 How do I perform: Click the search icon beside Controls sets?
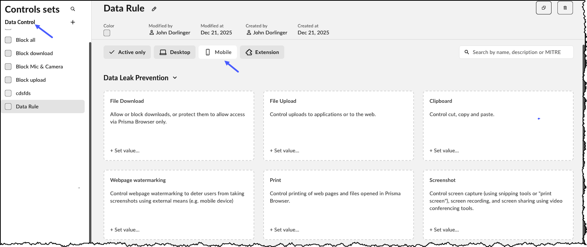pyautogui.click(x=73, y=9)
